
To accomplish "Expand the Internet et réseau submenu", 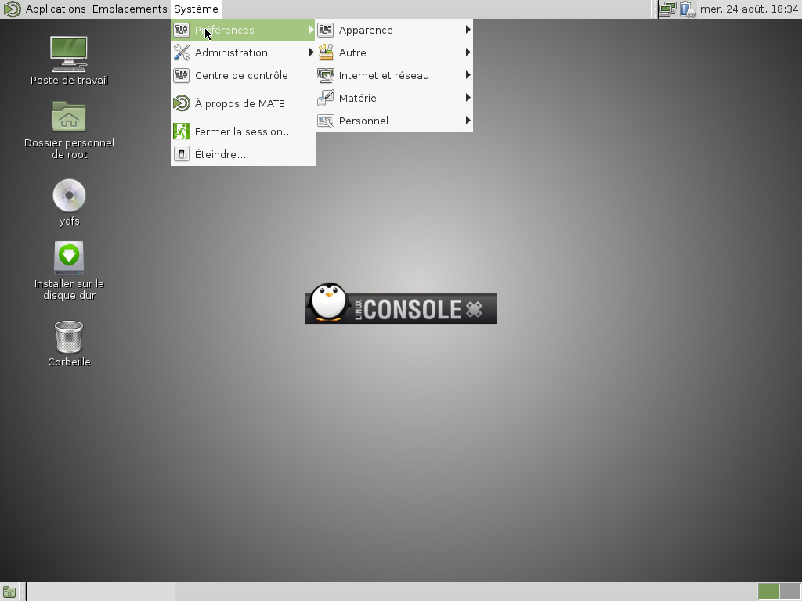I will [x=383, y=75].
